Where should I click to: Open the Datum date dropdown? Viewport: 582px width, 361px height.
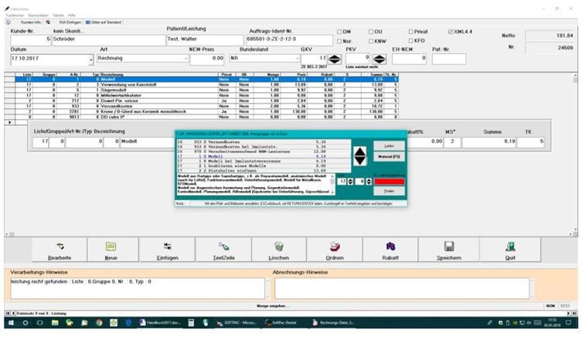coord(90,60)
